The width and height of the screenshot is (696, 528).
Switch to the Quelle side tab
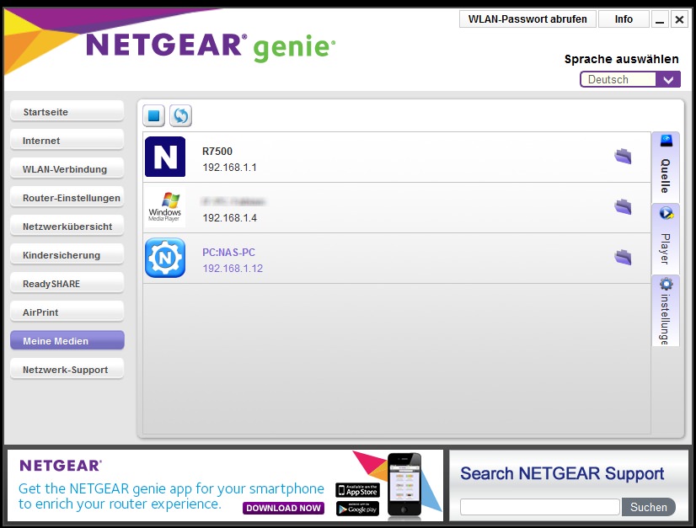click(666, 167)
